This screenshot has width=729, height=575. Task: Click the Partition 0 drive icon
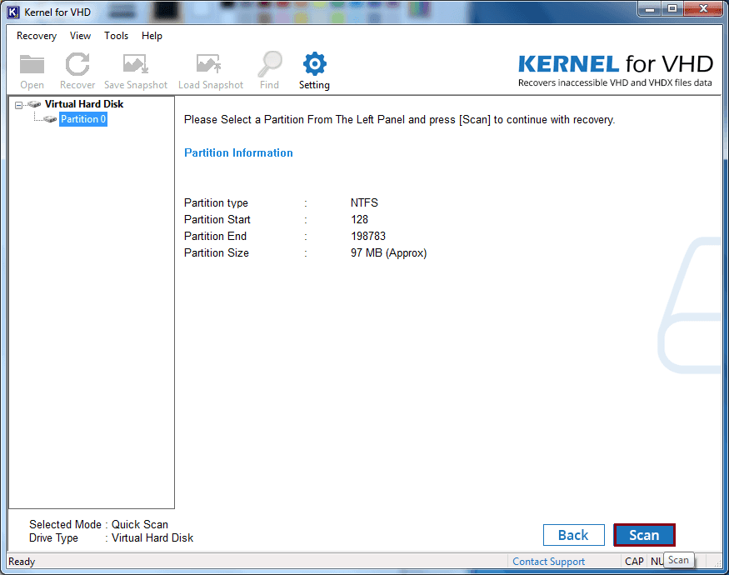click(50, 119)
